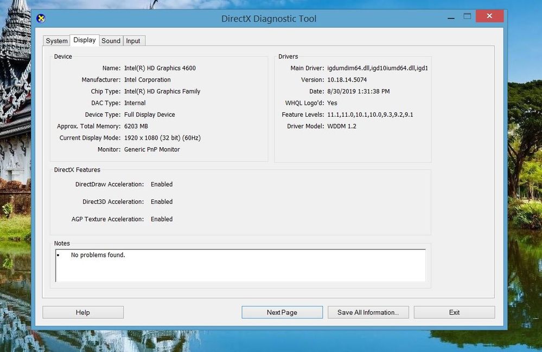
Task: Click the 'WDDM 1.2' driver model value
Action: click(x=342, y=127)
